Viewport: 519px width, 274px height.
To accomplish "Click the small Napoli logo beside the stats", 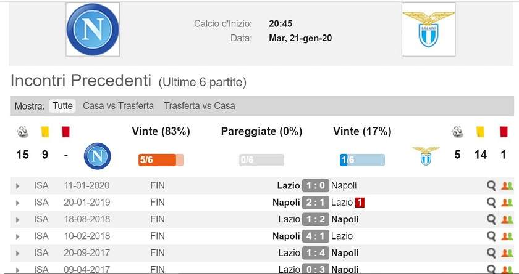I will click(98, 156).
